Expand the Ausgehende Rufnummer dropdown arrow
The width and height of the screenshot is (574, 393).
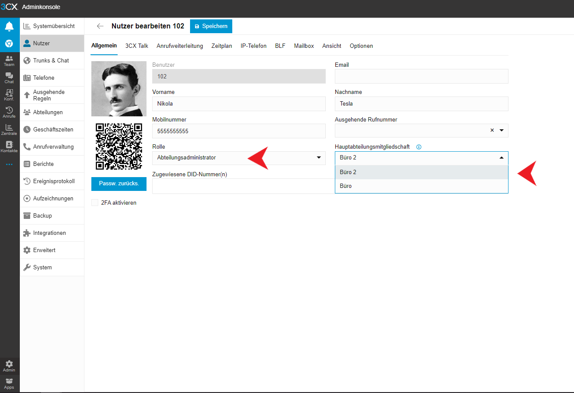point(502,131)
